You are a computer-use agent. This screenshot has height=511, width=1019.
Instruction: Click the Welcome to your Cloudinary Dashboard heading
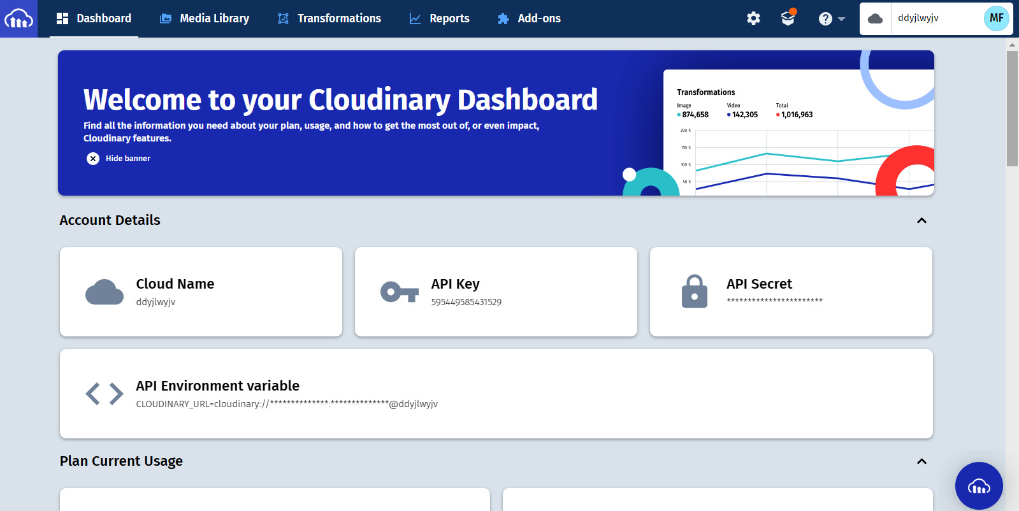click(x=340, y=100)
